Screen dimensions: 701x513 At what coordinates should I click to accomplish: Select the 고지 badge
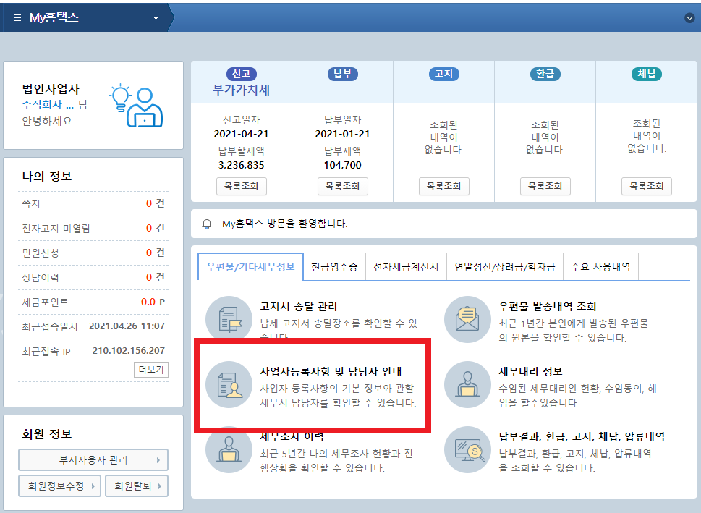[444, 74]
